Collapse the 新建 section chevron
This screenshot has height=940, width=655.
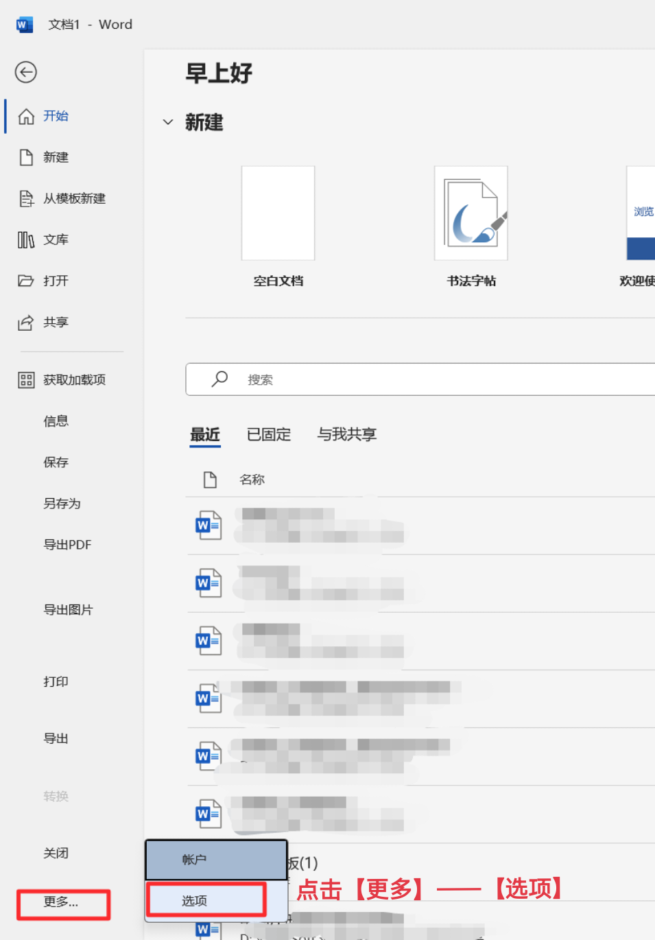point(168,122)
